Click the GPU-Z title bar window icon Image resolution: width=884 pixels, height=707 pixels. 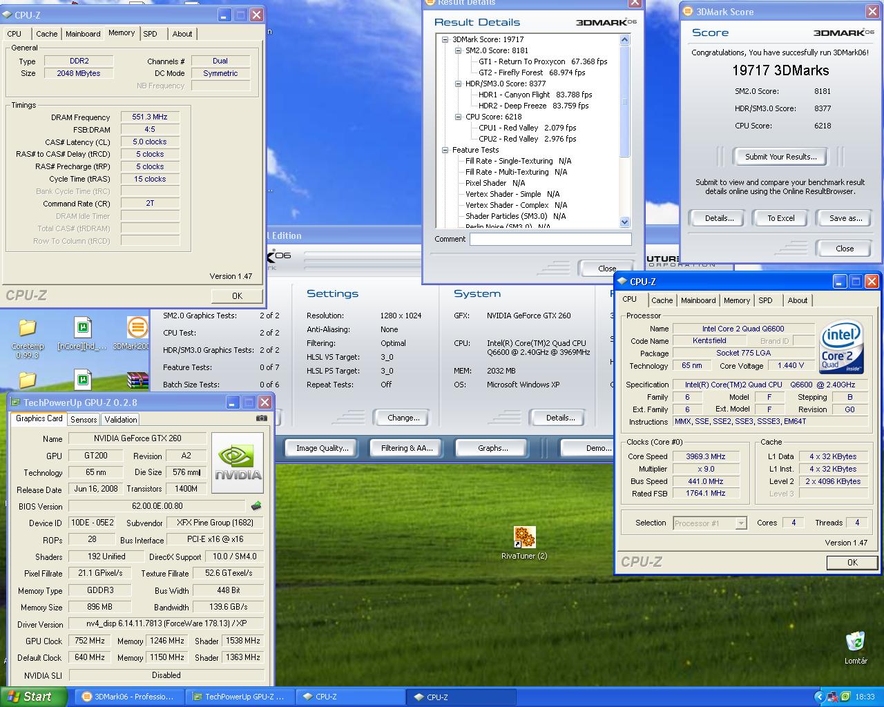click(15, 403)
